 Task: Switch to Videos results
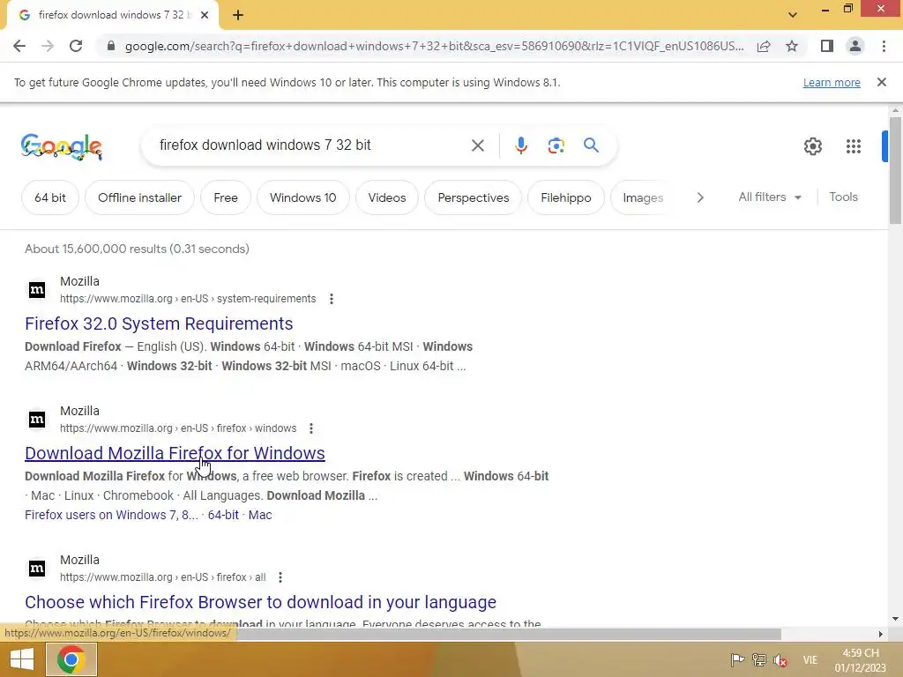point(387,197)
